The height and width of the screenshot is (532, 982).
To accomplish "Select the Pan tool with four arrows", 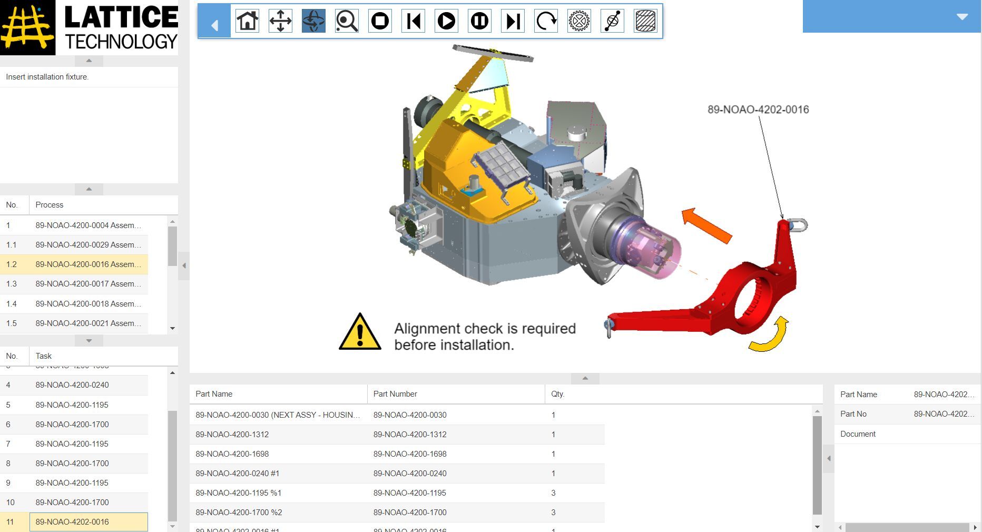I will (x=280, y=21).
